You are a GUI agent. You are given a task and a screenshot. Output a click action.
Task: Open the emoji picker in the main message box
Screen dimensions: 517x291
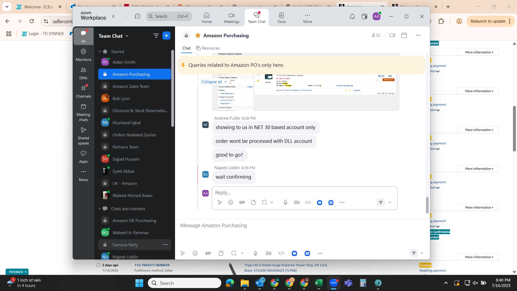tap(195, 253)
